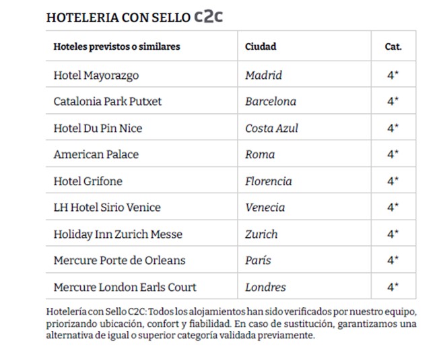Click the 'Madrid' city cell
This screenshot has height=349, width=437.
263,75
